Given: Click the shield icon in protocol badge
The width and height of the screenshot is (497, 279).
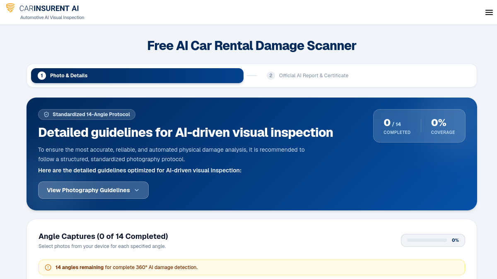Looking at the screenshot, I should [46, 114].
